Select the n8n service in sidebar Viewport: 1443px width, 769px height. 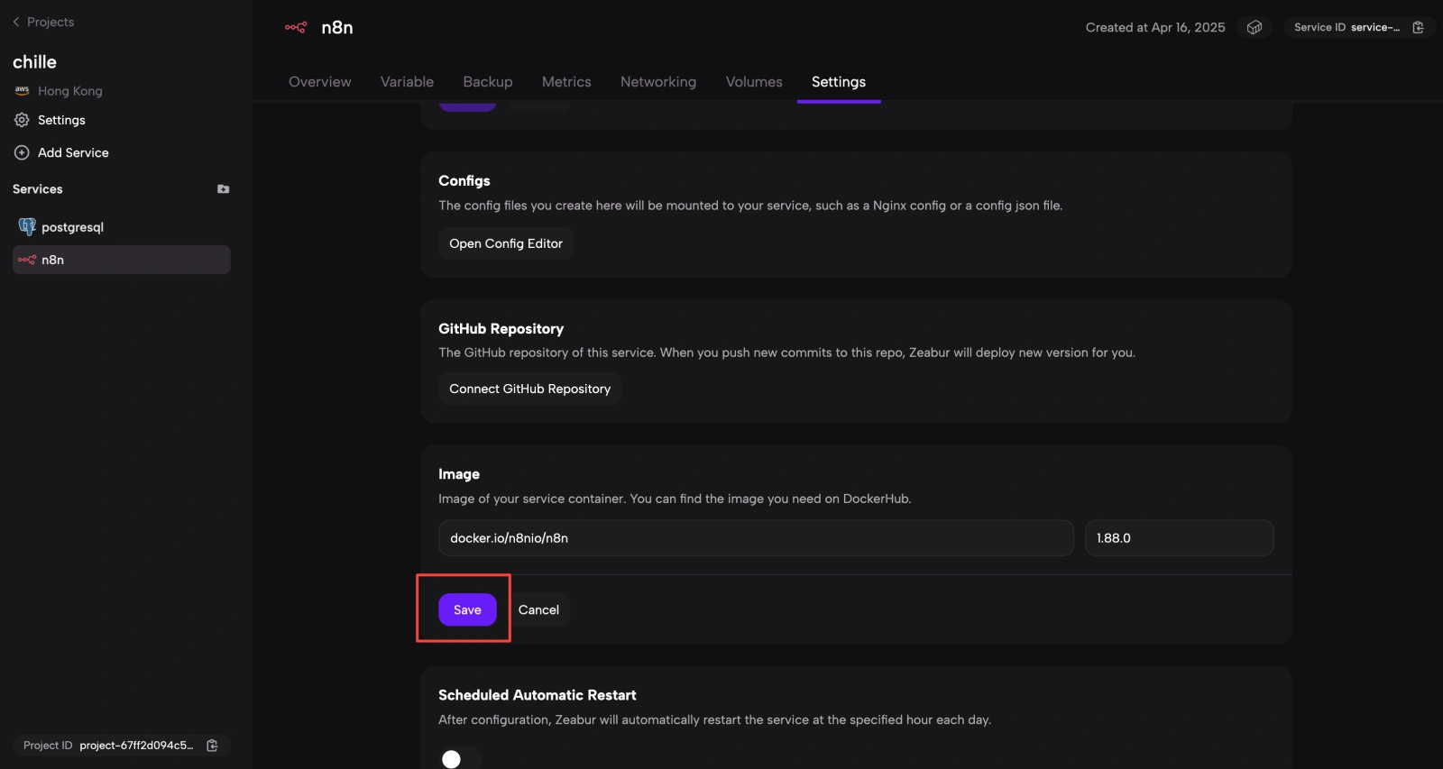pos(122,260)
